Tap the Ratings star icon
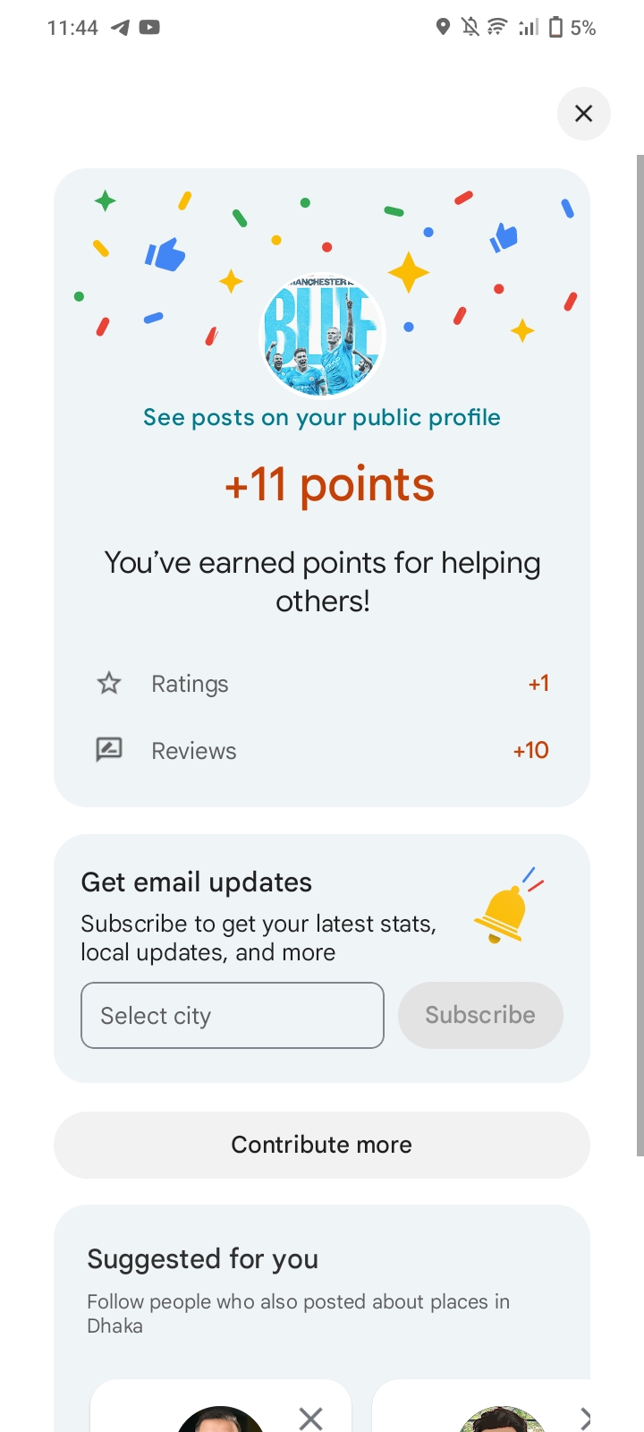 (x=109, y=684)
